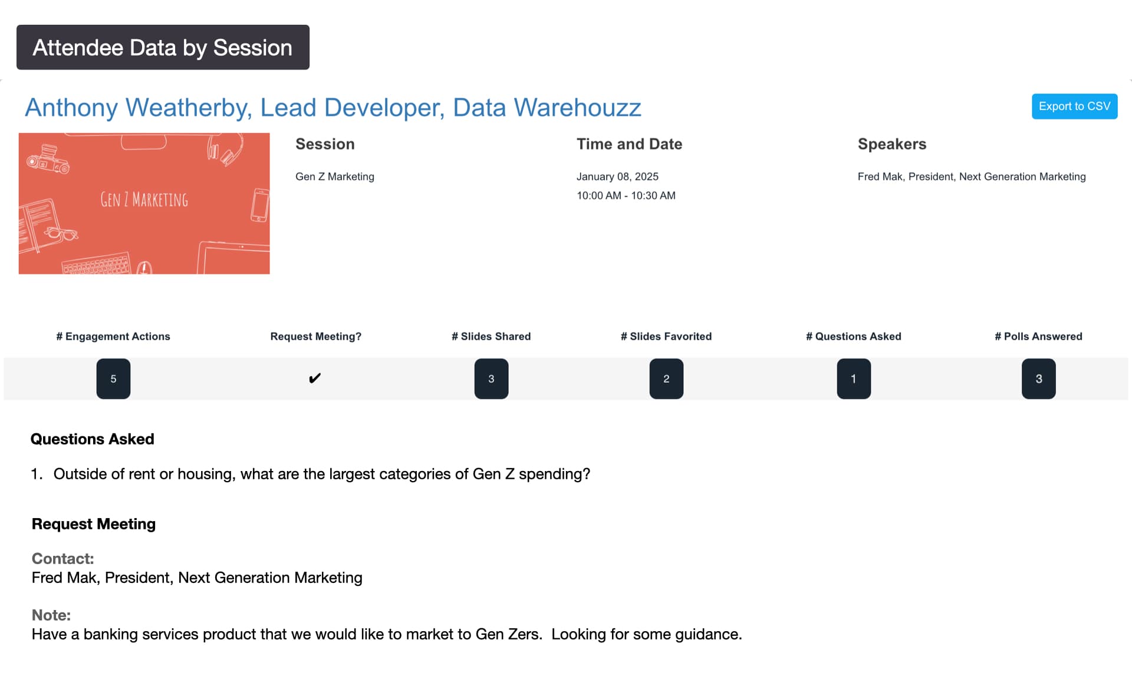Click the Request Meeting checkmark

pyautogui.click(x=315, y=378)
